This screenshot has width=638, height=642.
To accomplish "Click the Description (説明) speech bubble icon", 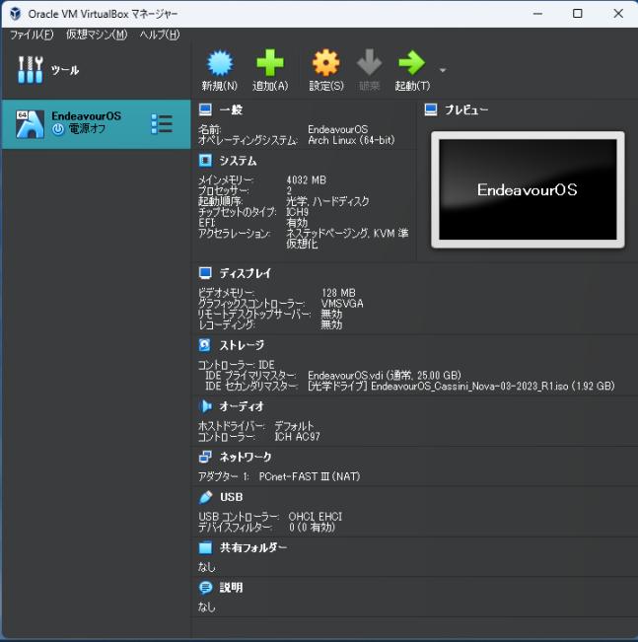I will click(205, 588).
